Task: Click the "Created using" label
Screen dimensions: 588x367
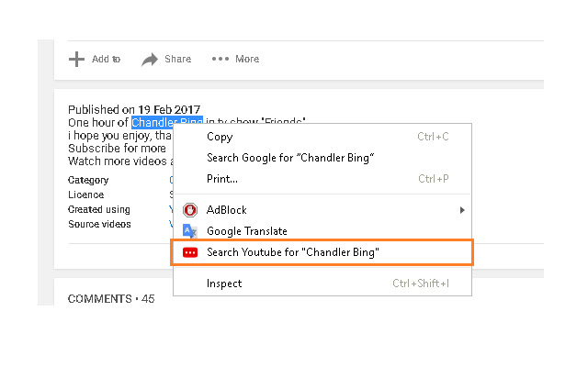Action: [99, 209]
